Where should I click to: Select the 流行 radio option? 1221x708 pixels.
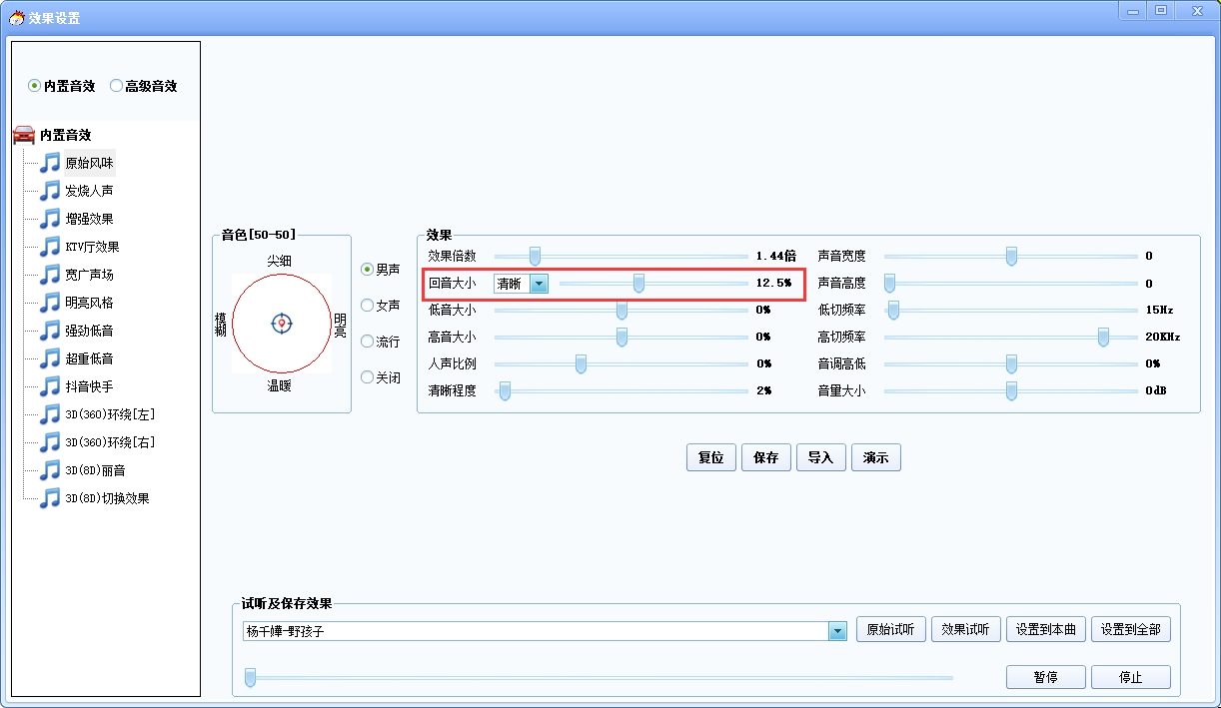[x=368, y=342]
